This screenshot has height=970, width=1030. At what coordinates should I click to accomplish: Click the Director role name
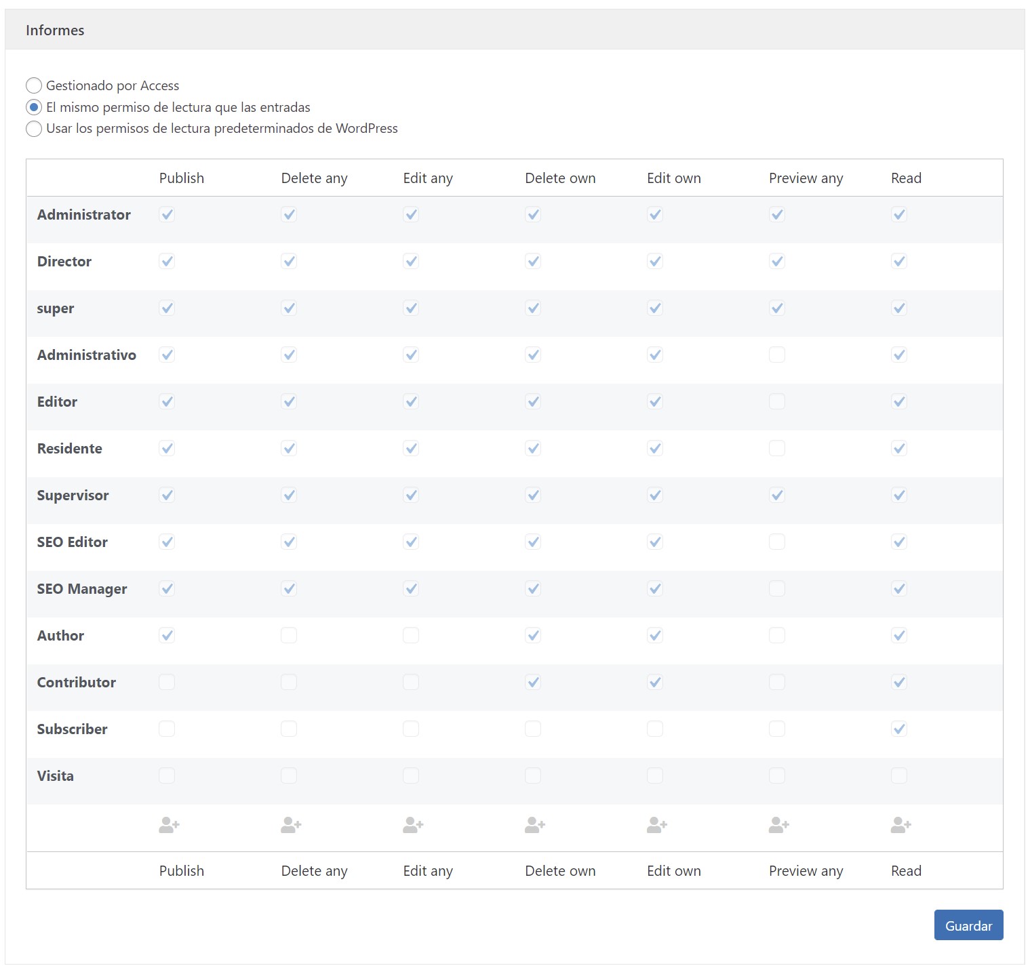64,261
